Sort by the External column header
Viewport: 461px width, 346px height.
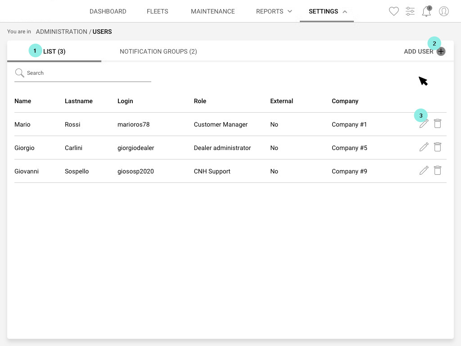282,101
